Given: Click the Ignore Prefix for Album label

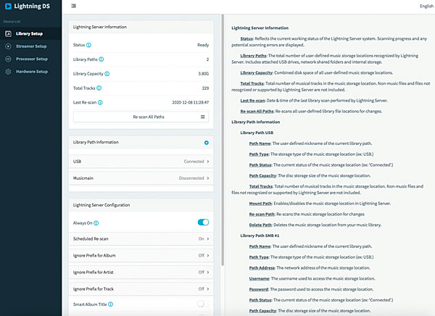Looking at the screenshot, I should [x=94, y=256].
